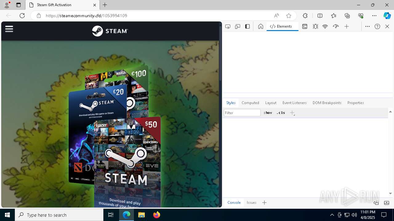Toggle the DevTools activity bar sidebar icon
This screenshot has width=394, height=221.
tap(247, 26)
